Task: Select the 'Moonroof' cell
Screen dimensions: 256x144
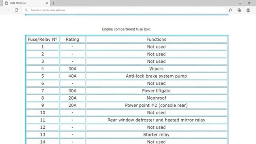Action: point(156,98)
